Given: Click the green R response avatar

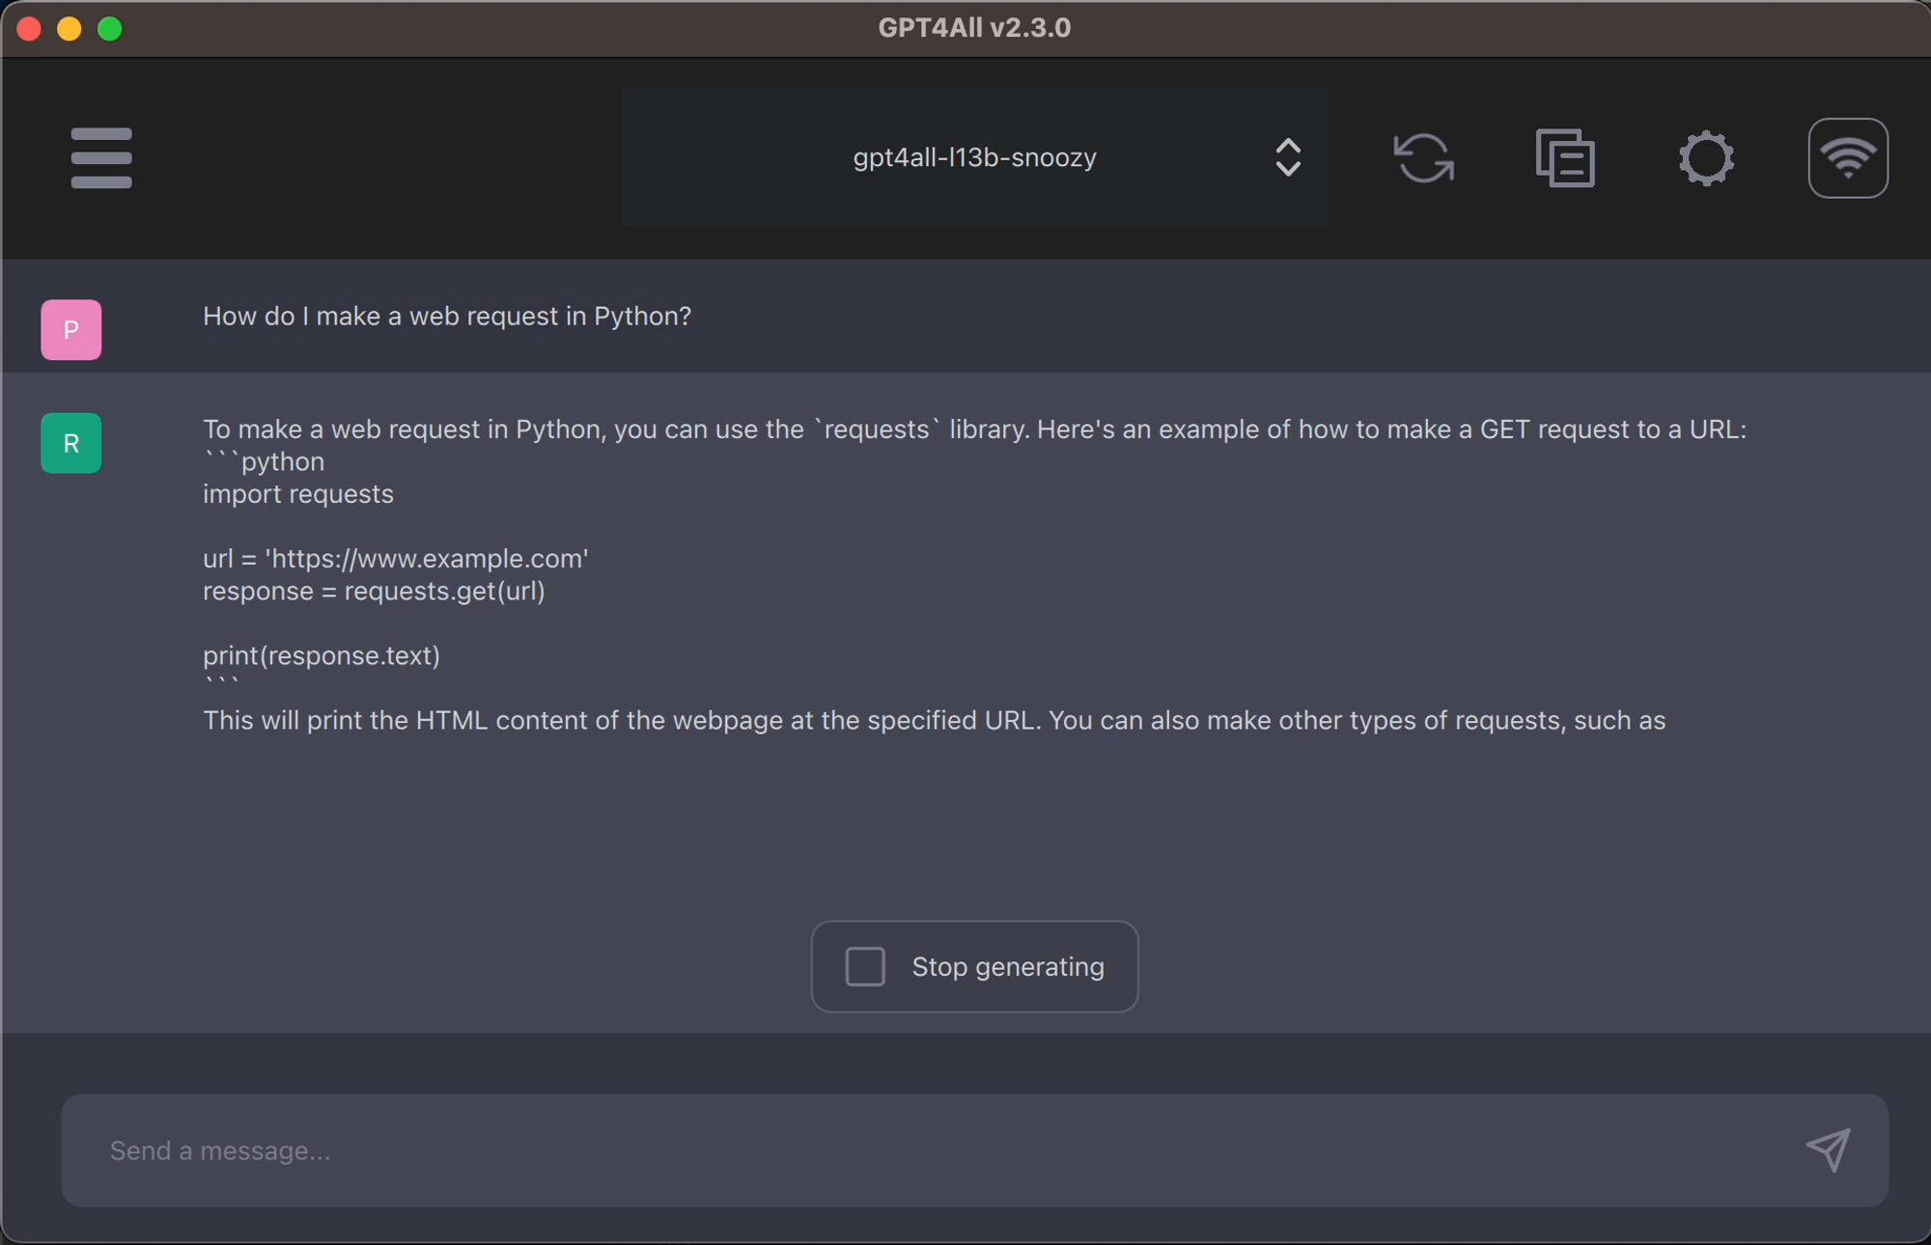Looking at the screenshot, I should tap(70, 443).
